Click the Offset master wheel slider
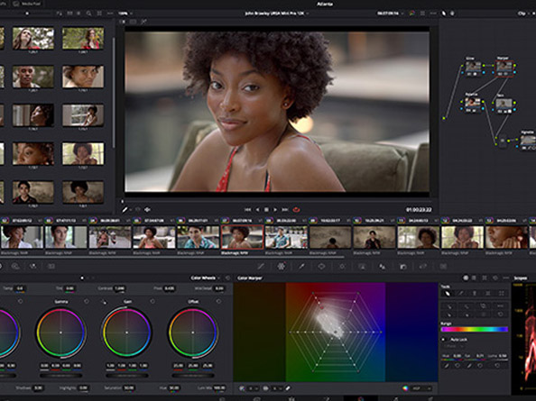Viewport: 536px width, 401px height. 193,376
